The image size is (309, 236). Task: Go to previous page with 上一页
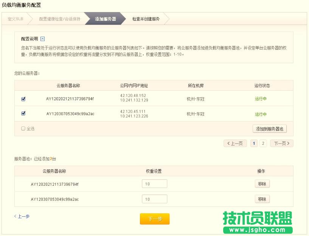click(x=235, y=143)
